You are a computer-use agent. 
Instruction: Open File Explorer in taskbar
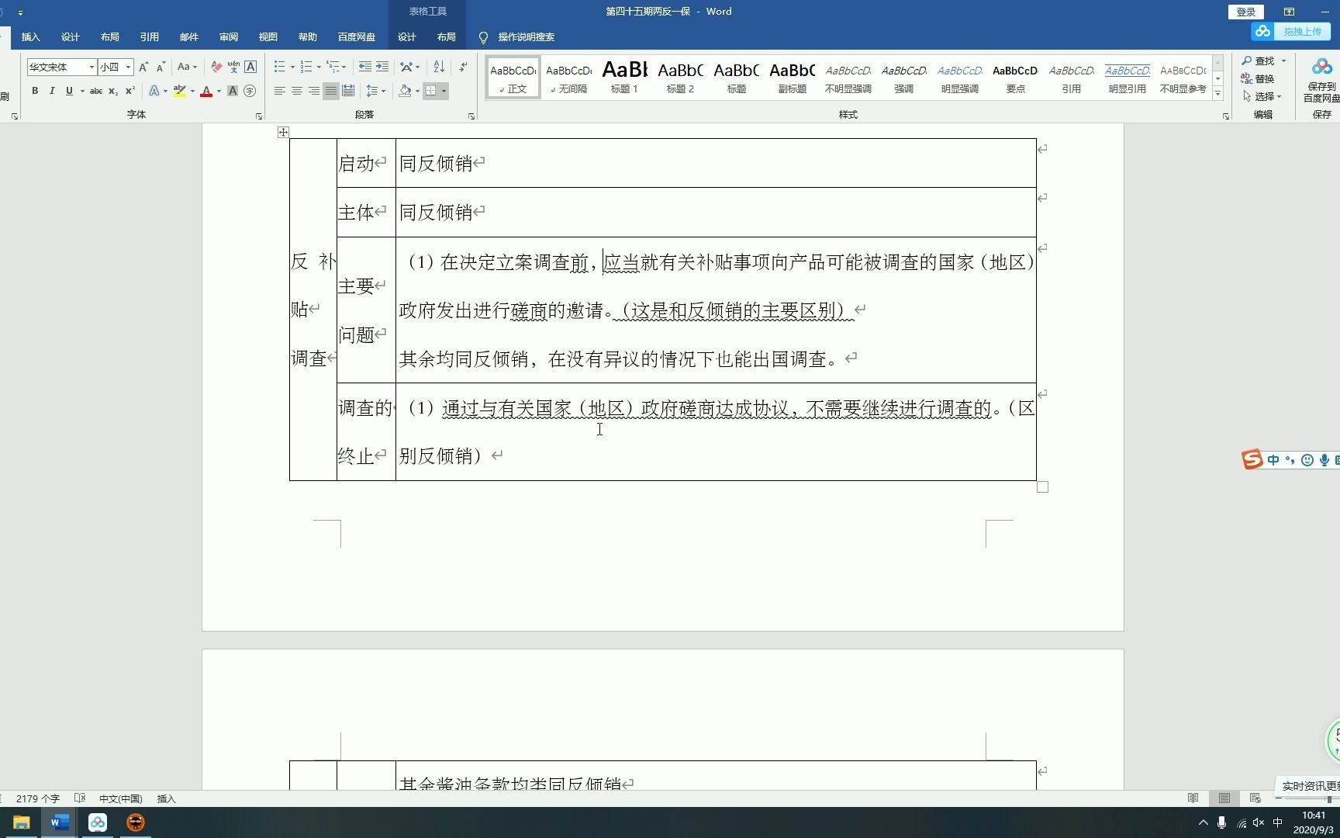click(x=21, y=822)
